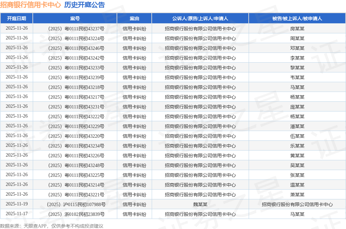
Task: Click the date 2025-11-17
Action: tap(17, 214)
